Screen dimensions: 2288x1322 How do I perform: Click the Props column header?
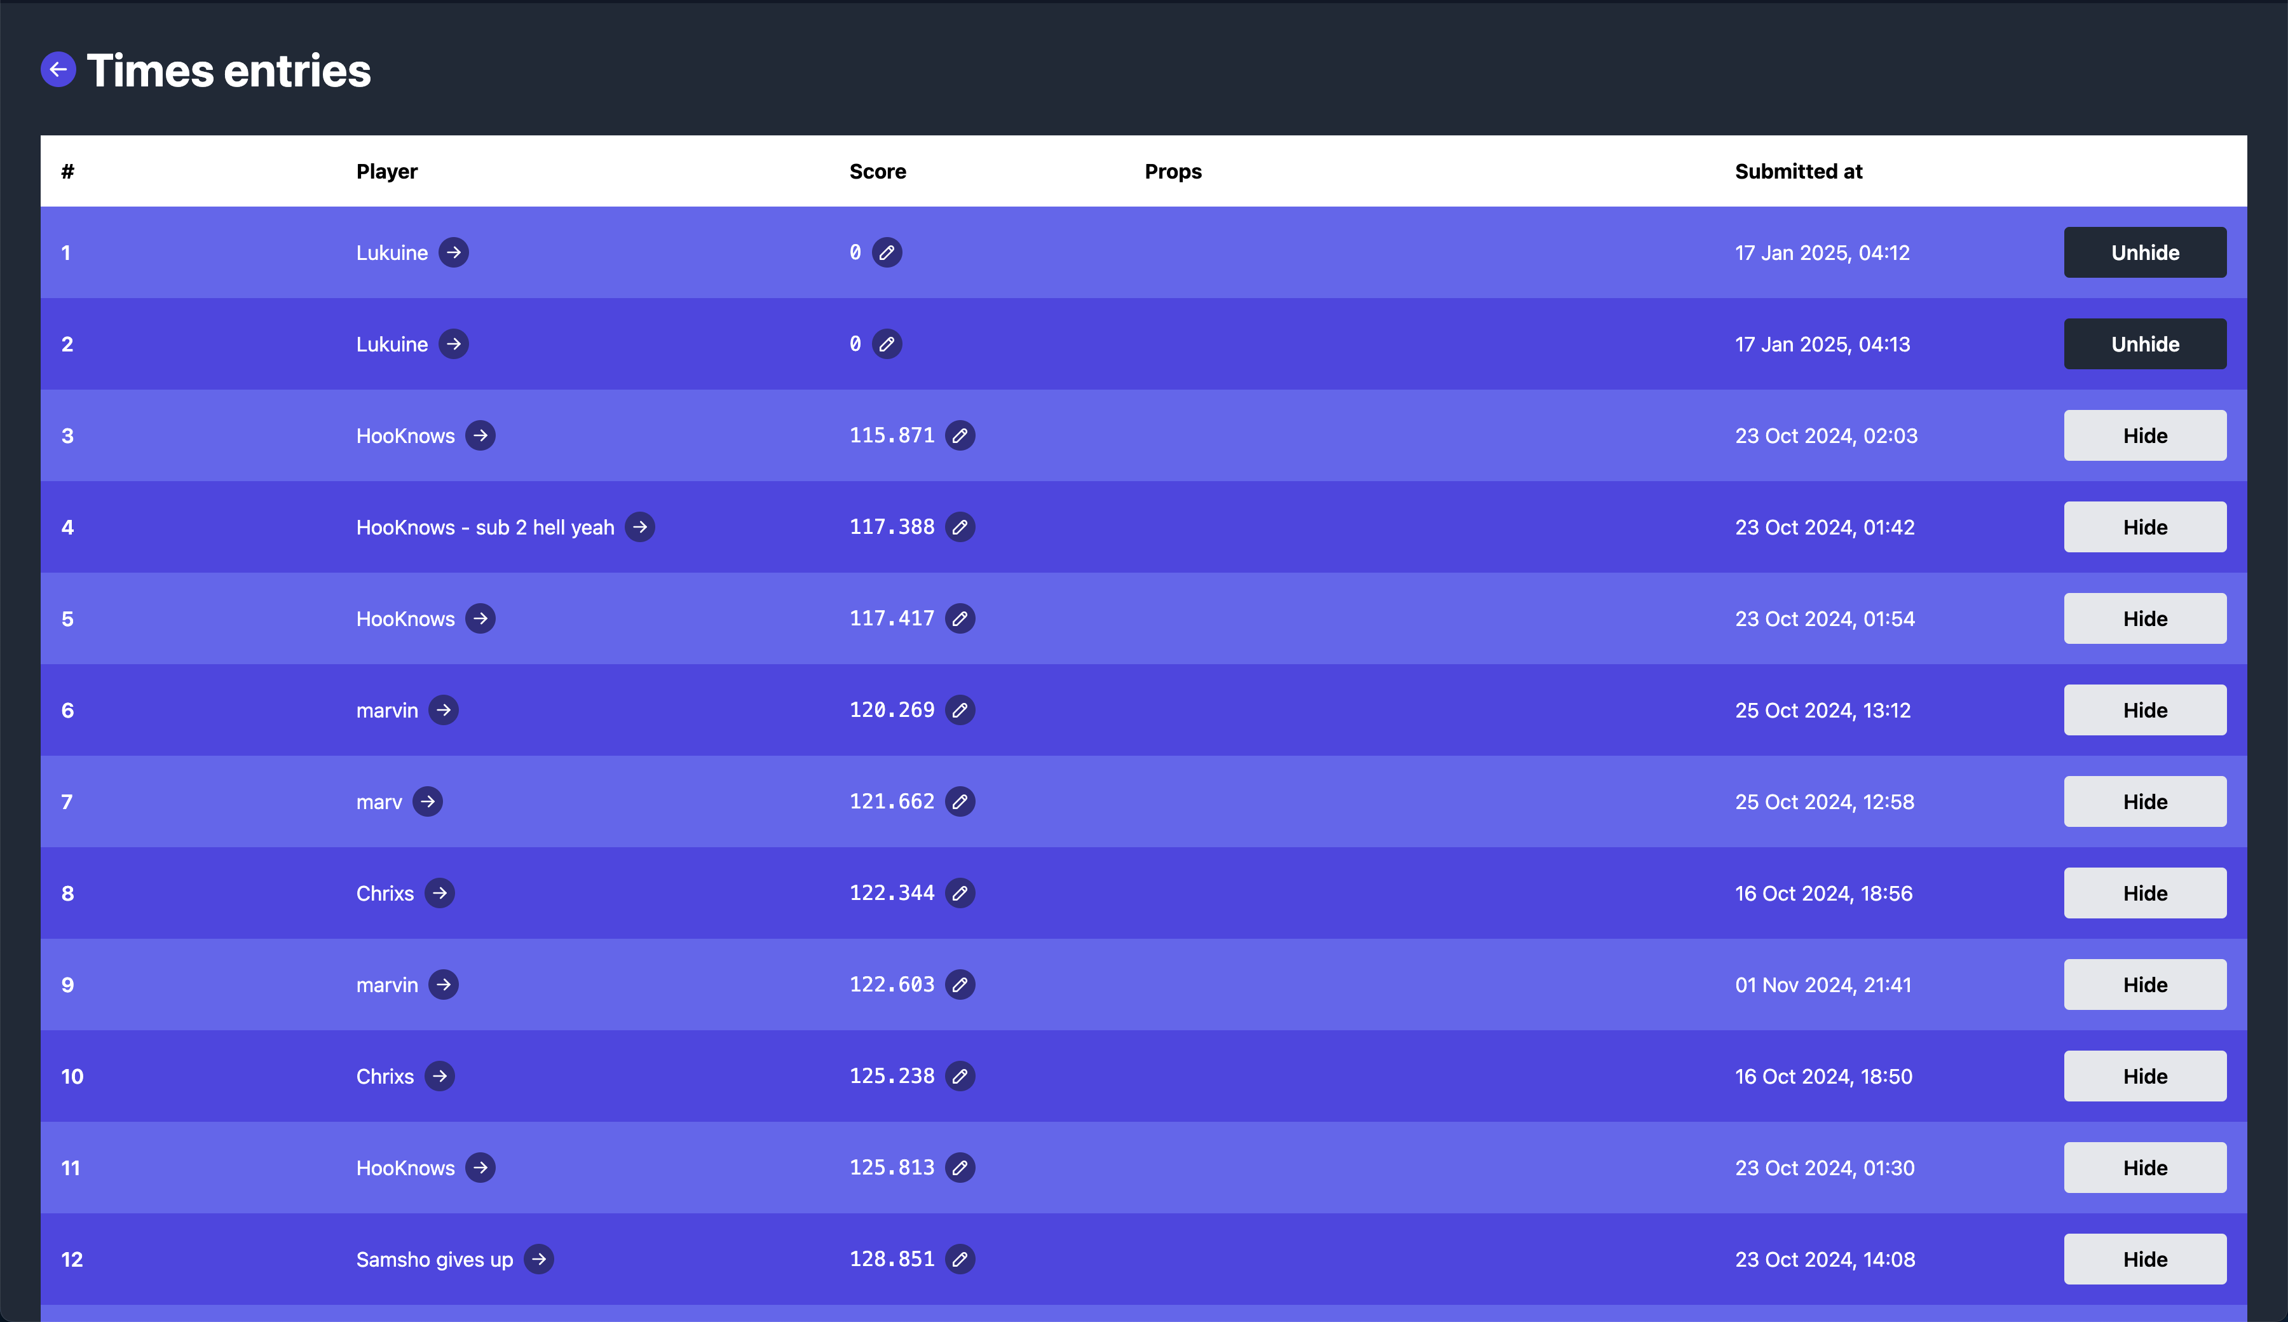click(x=1173, y=172)
